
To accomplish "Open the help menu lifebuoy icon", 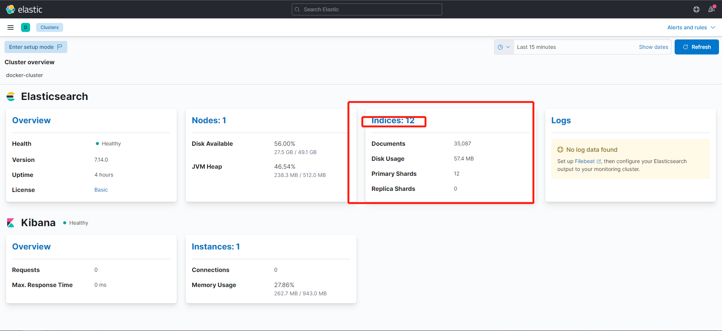I will [696, 9].
